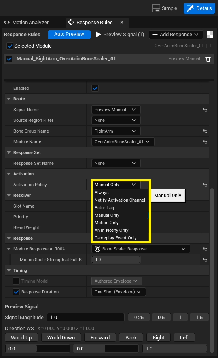Click the checkerboard icon beside Add Response
This screenshot has height=360, width=218.
[x=210, y=35]
